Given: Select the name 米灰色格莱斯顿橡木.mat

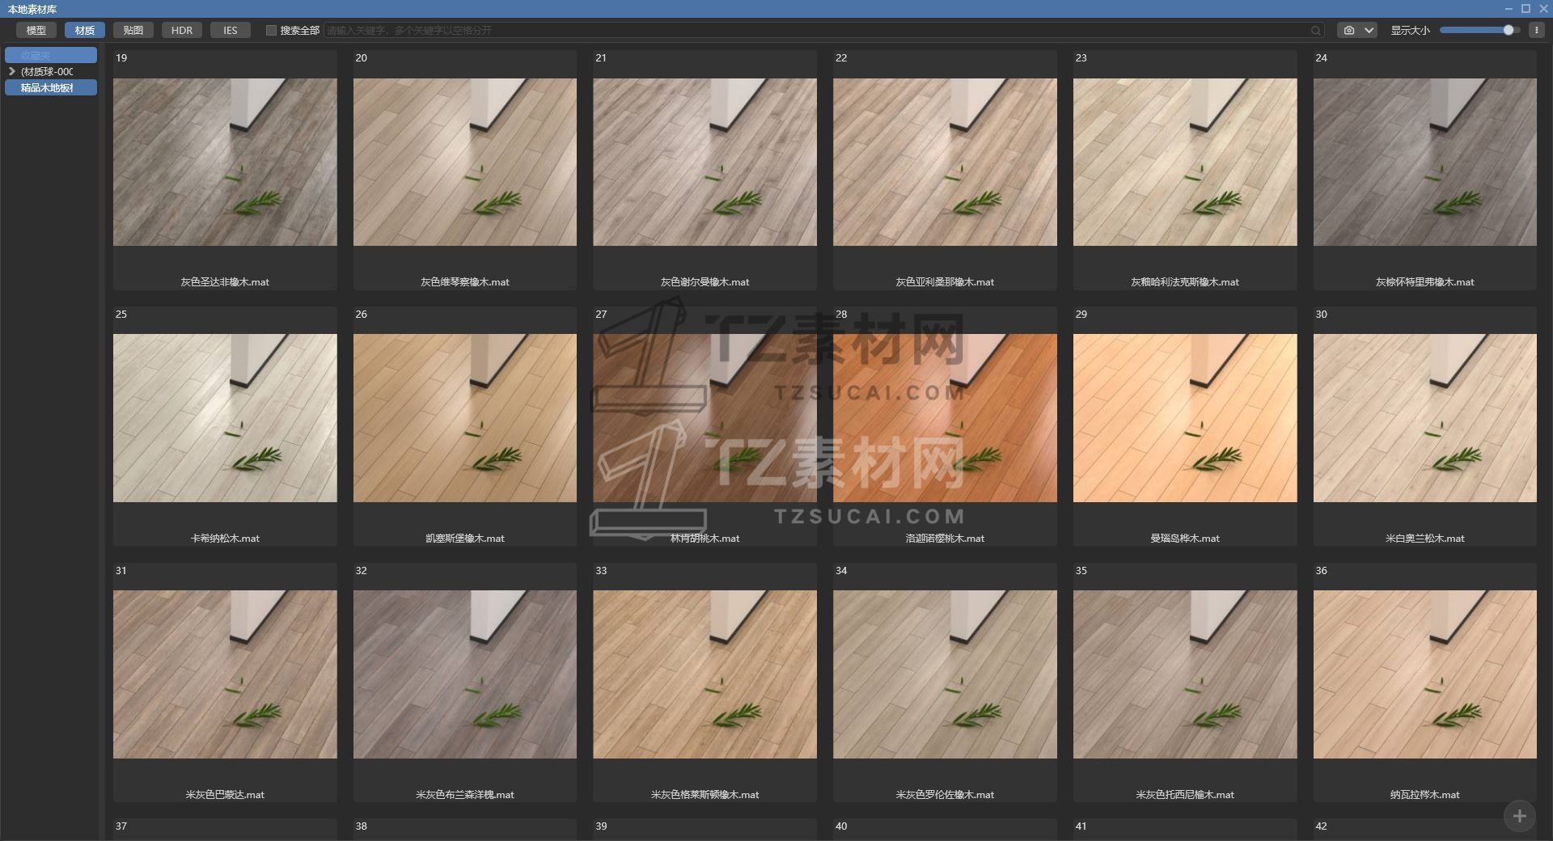Looking at the screenshot, I should tap(705, 795).
